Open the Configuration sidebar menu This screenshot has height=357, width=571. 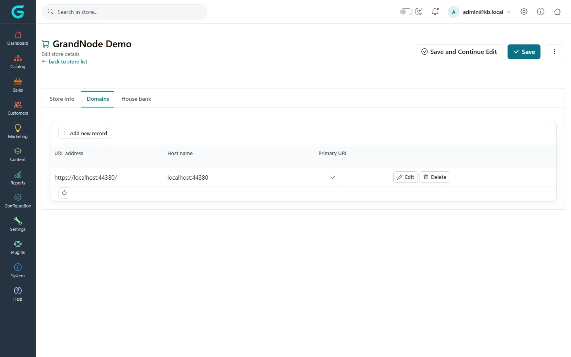(18, 201)
